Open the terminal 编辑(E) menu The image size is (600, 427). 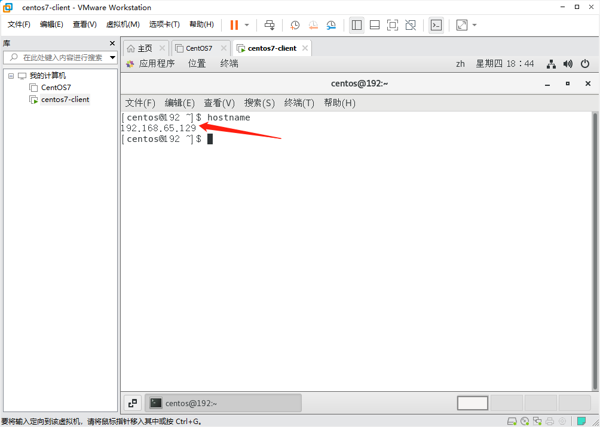[x=180, y=103]
